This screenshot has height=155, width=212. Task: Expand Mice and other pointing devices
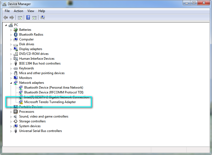tap(11, 73)
